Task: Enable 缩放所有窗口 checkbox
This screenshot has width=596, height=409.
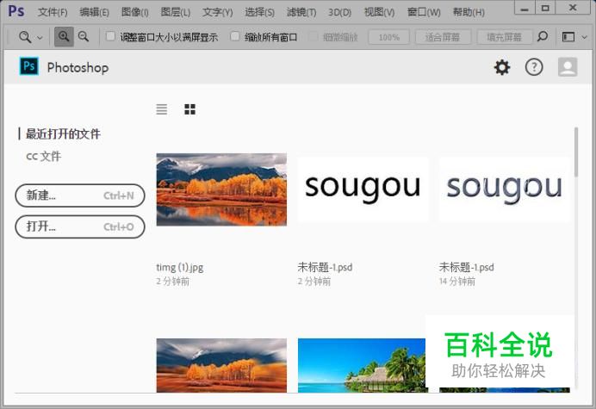Action: (x=235, y=36)
